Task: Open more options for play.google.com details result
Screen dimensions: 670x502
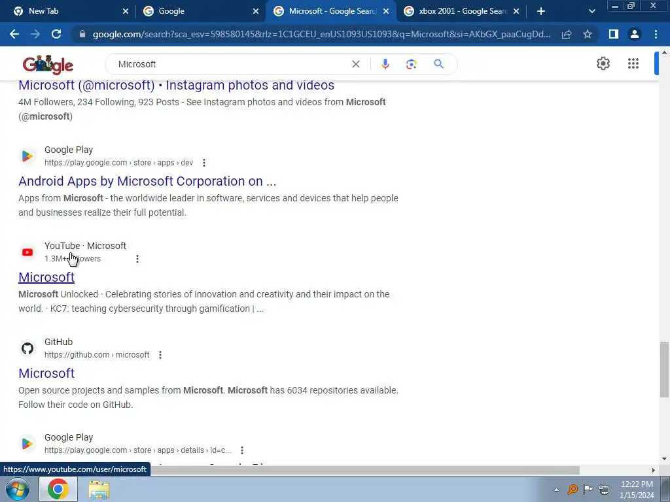Action: click(242, 450)
